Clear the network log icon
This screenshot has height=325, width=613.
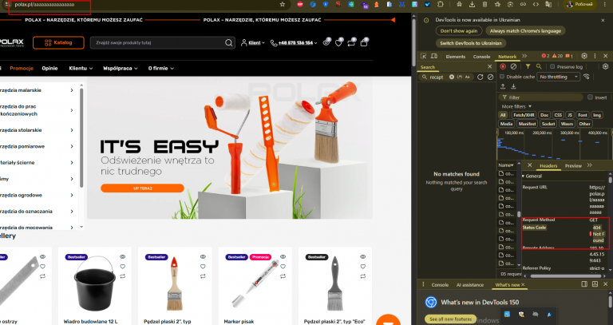(x=513, y=66)
